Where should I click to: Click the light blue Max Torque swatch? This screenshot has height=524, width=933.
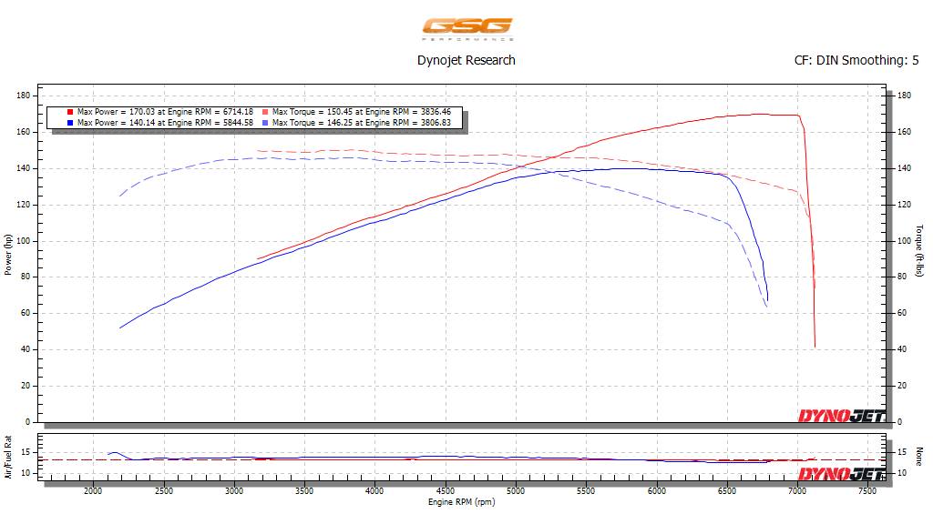[265, 123]
